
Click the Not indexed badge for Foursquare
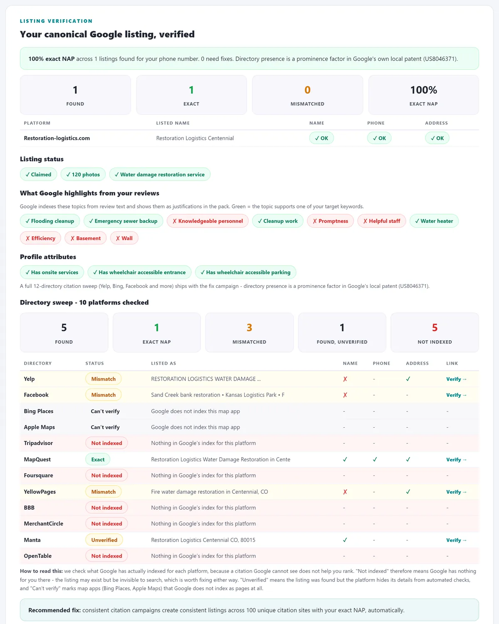click(x=106, y=475)
